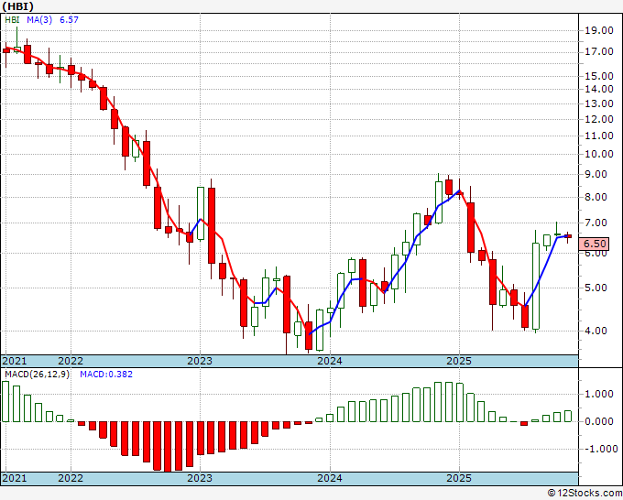Click the 15.00 price axis label
This screenshot has width=623, height=500.
pyautogui.click(x=599, y=76)
